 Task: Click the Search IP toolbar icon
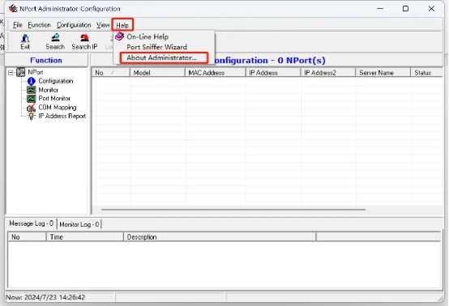click(84, 38)
